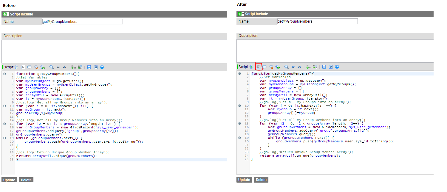
Task: Click the red-outlined Format Code icon in After panel
Action: [x=259, y=67]
